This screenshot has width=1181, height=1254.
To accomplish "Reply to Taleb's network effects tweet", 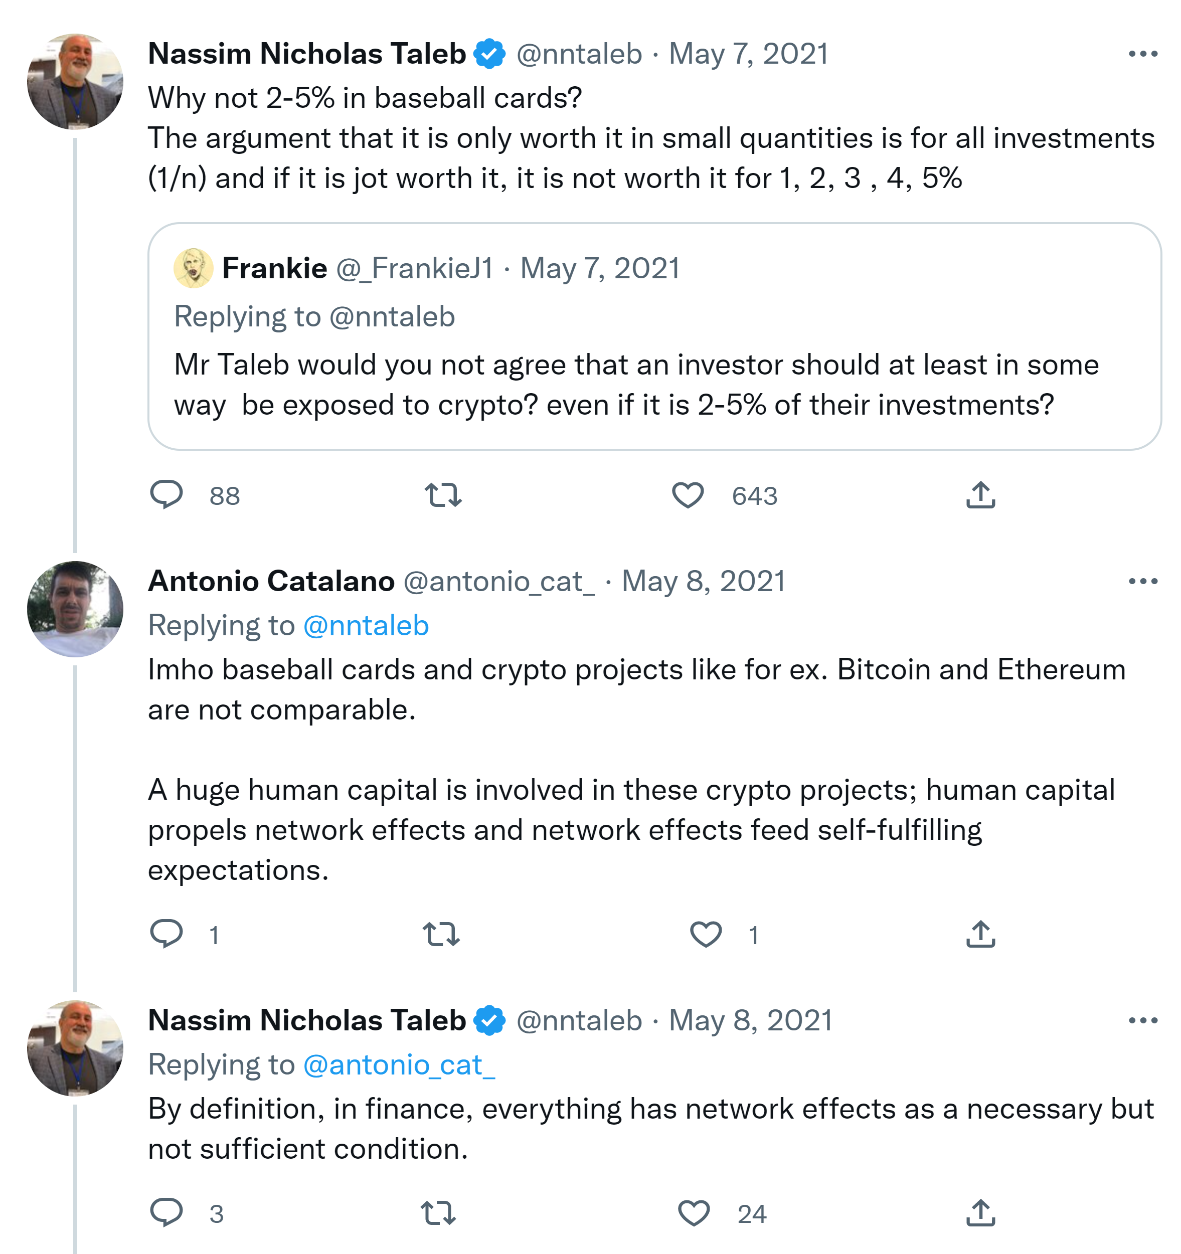I will [166, 1212].
